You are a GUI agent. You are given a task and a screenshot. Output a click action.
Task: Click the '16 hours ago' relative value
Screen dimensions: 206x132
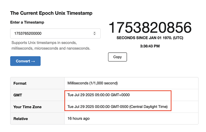[79, 119]
